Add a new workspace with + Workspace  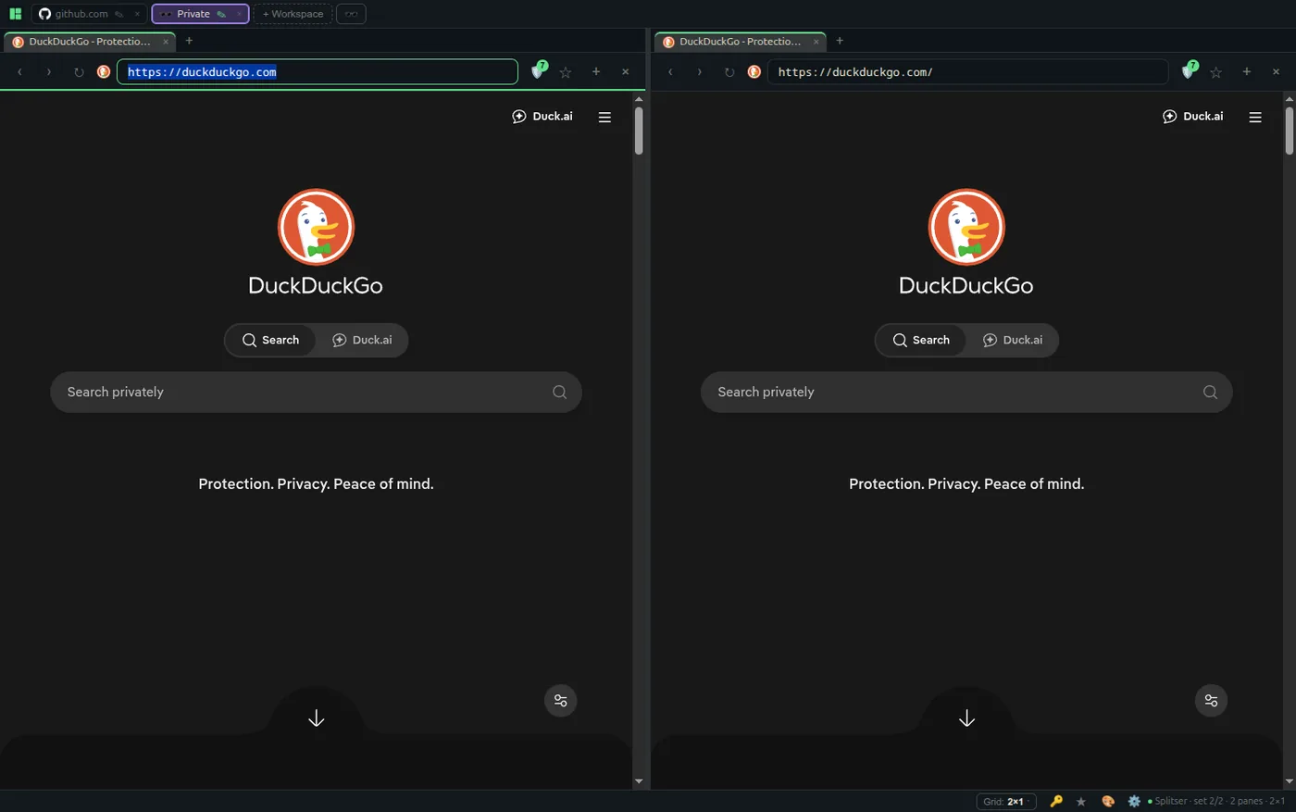(293, 14)
